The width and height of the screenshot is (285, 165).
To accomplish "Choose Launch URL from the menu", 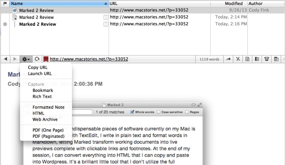I will (40, 74).
